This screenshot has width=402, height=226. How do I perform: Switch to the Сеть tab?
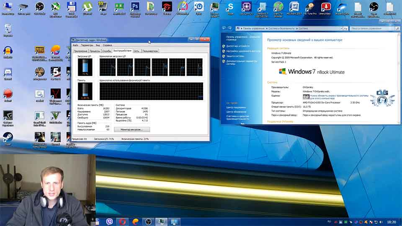click(137, 51)
